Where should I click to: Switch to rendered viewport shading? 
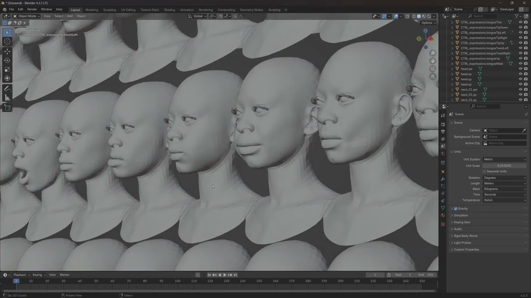point(429,16)
